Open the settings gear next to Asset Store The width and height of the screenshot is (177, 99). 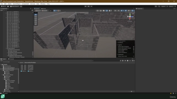point(21,6)
